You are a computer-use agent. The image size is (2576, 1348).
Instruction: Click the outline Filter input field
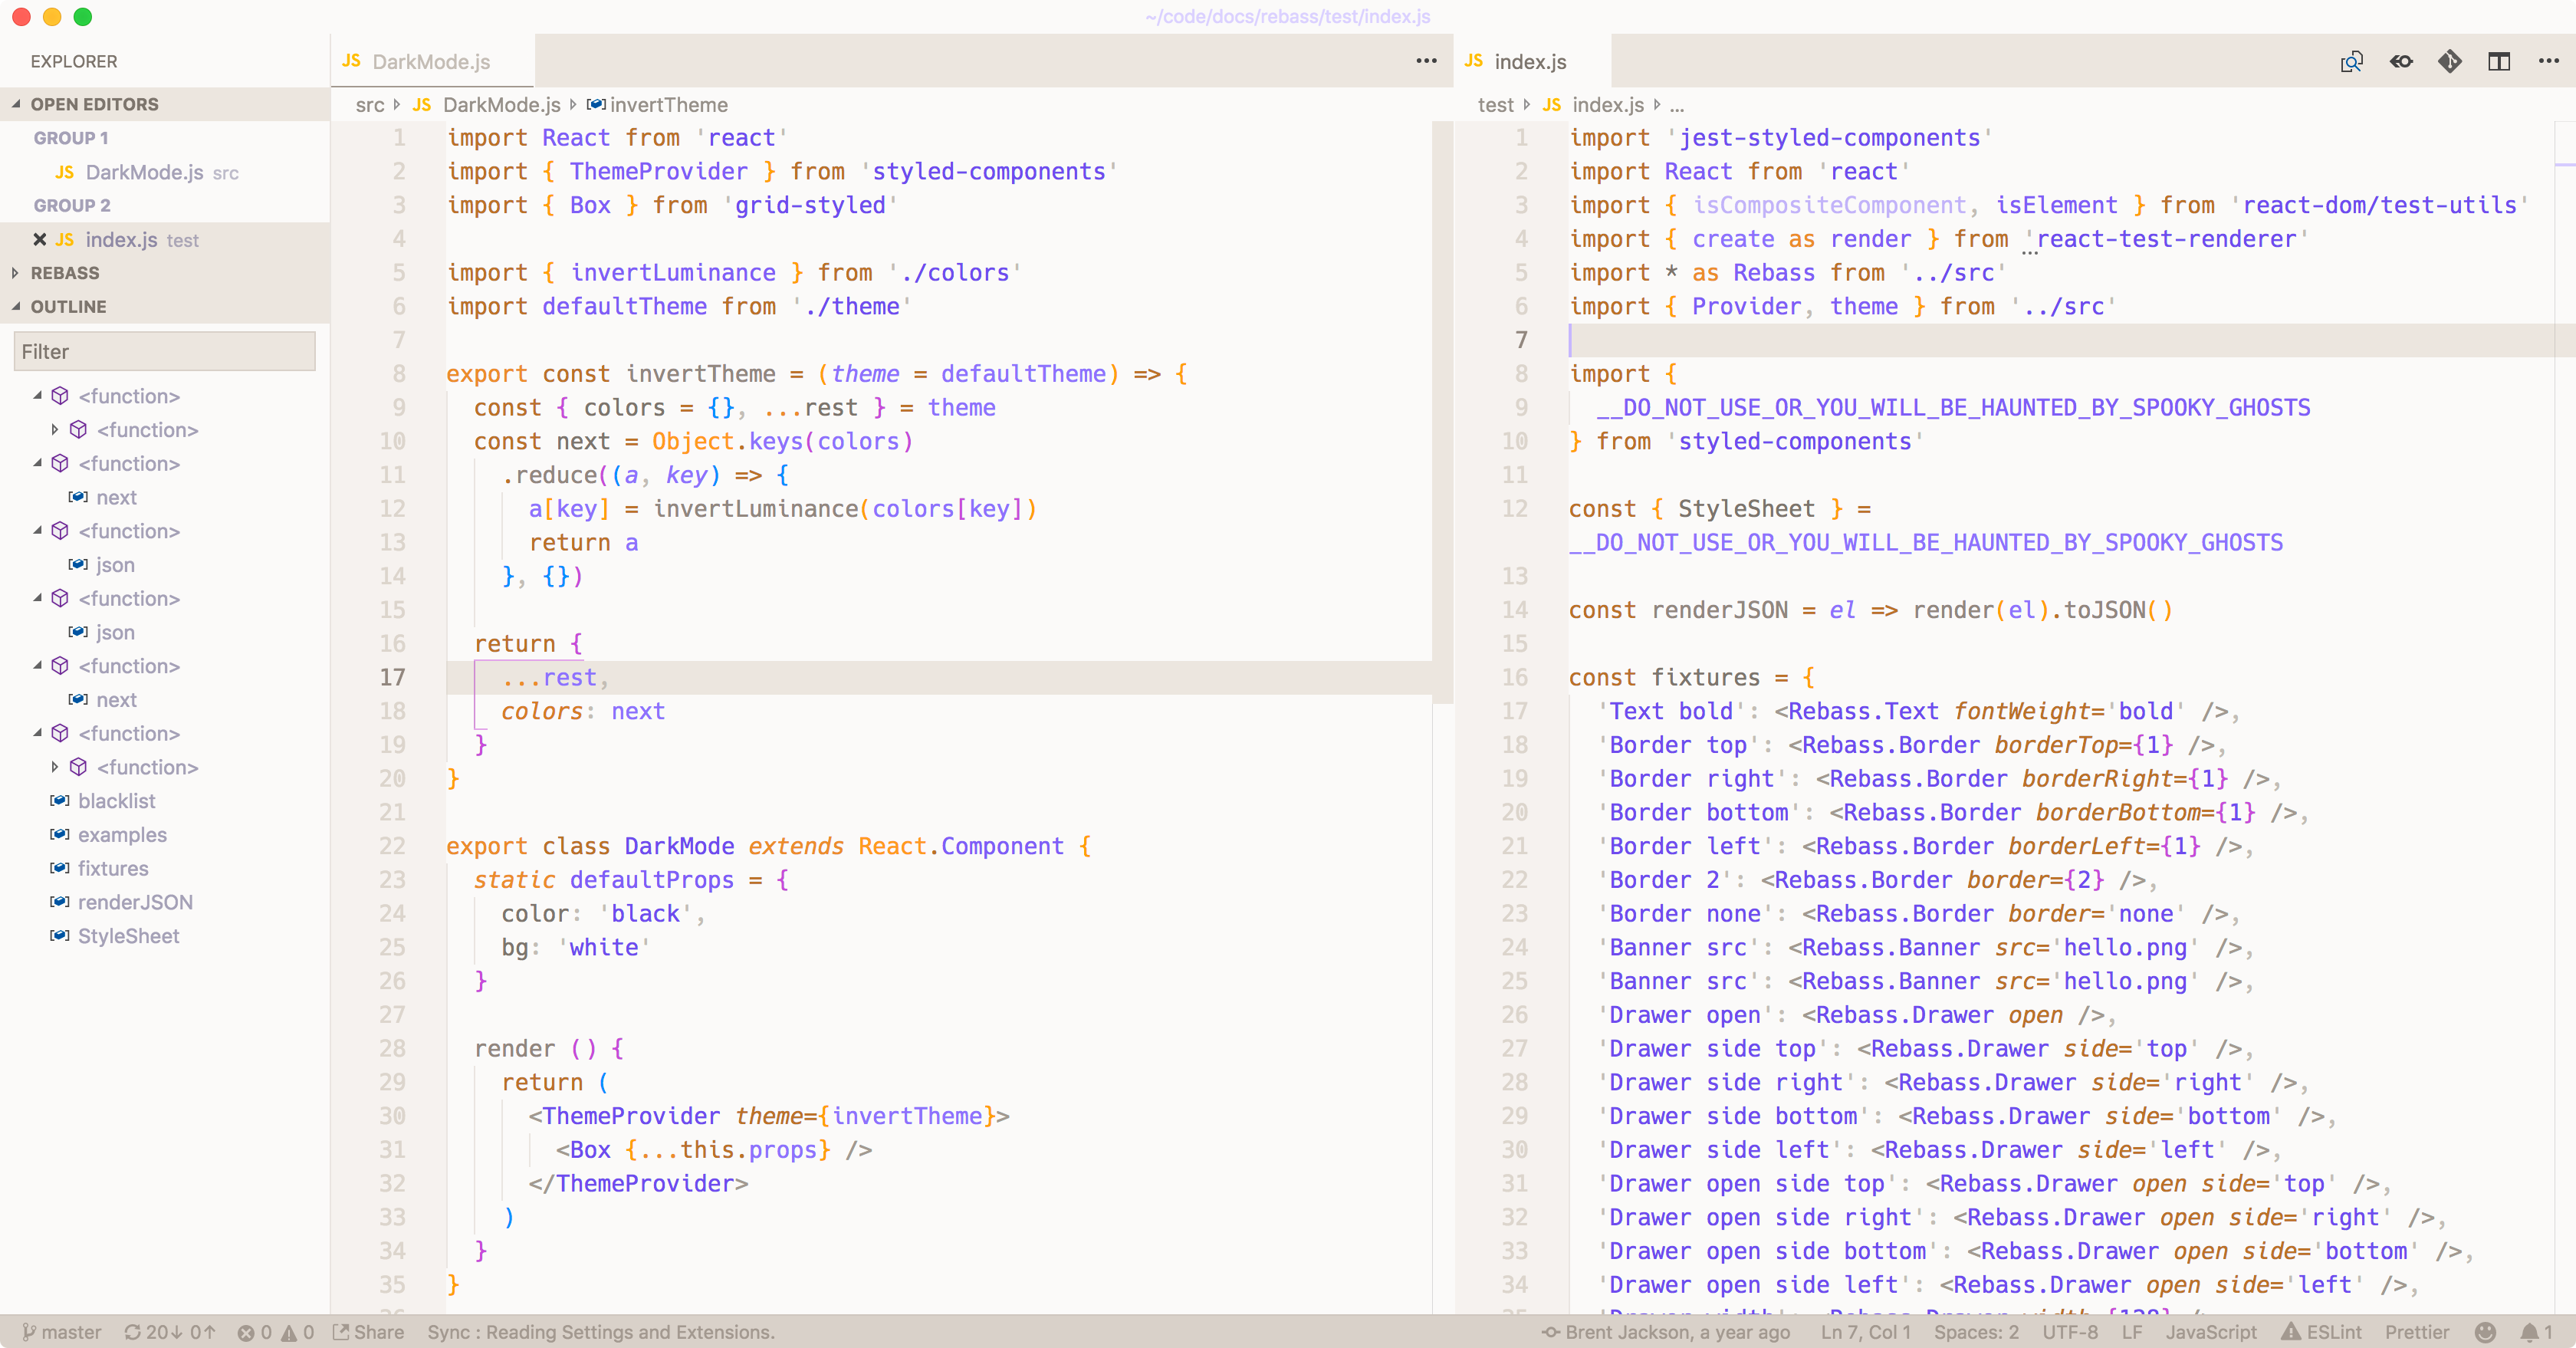point(165,352)
